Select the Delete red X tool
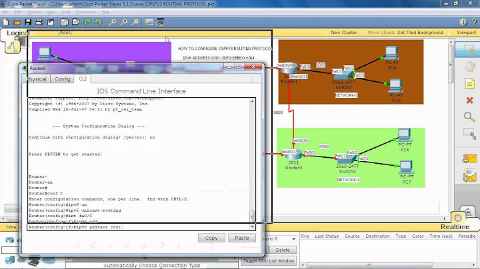This screenshot has height=269, width=480. (x=469, y=101)
